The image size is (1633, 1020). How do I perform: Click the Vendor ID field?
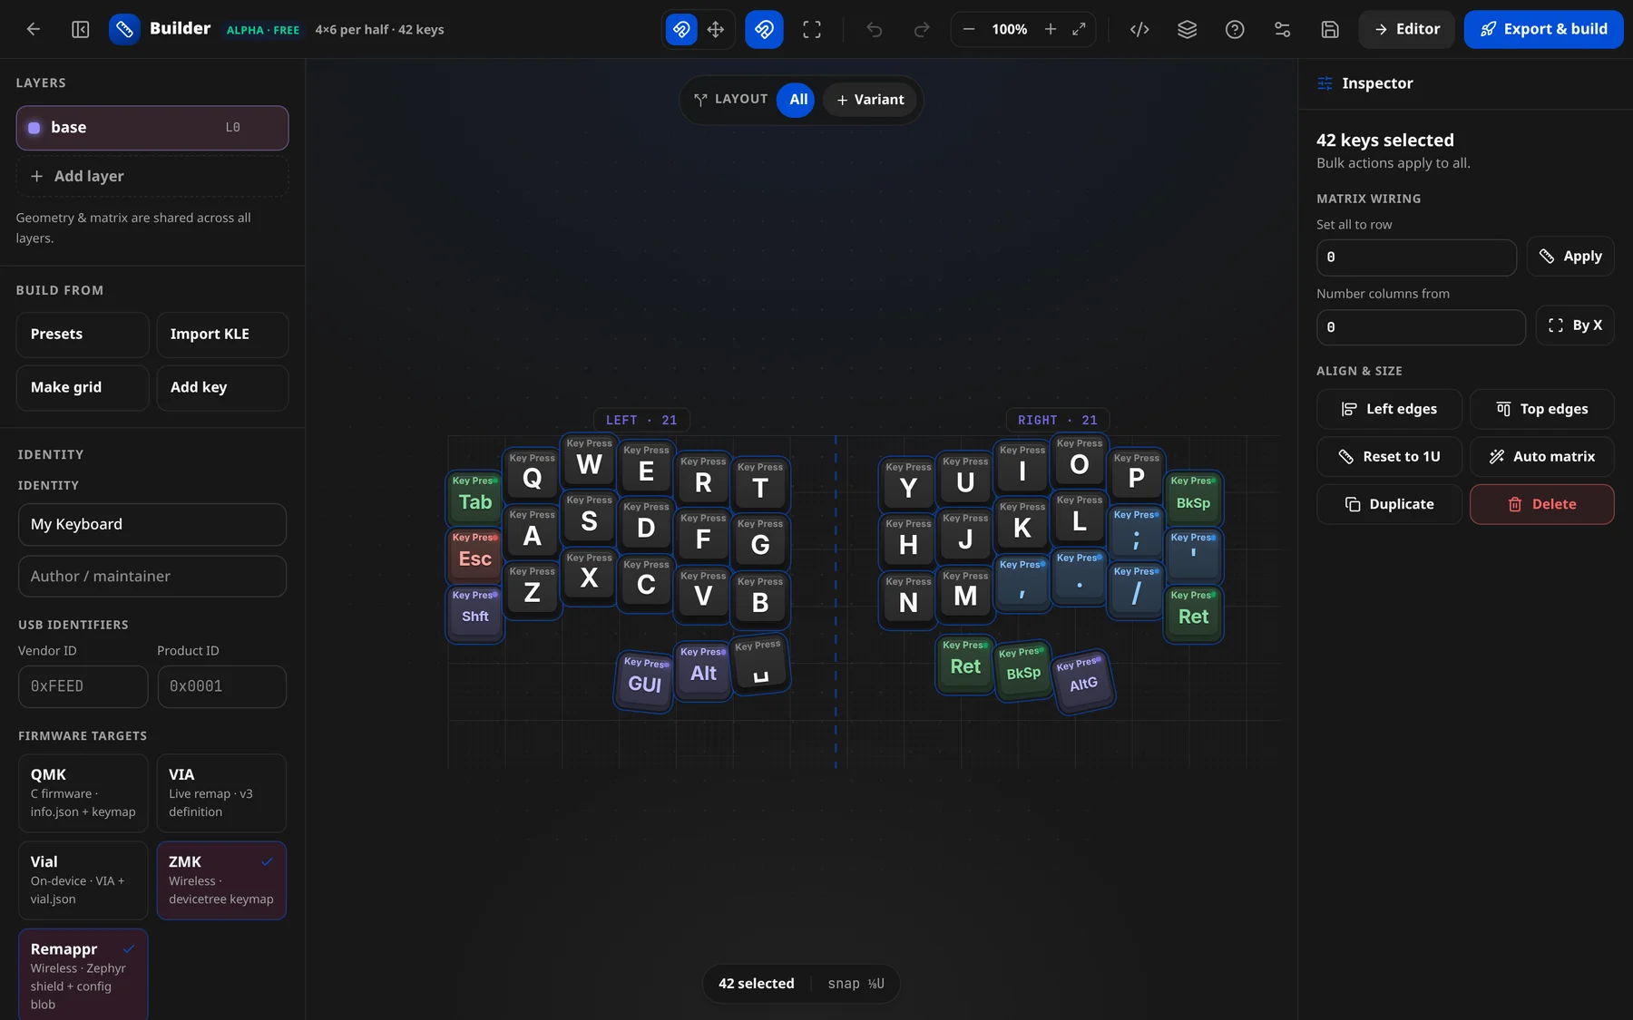coord(83,686)
